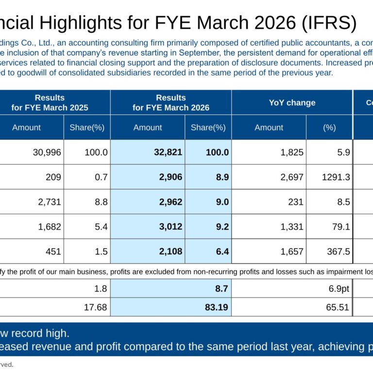Viewport: 373px width, 373px height.
Task: Click the FYE 2025 amount 209
Action: (x=53, y=177)
